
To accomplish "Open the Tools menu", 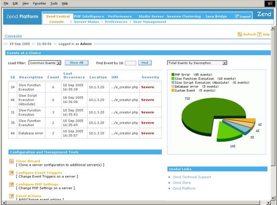I will click(x=54, y=3).
